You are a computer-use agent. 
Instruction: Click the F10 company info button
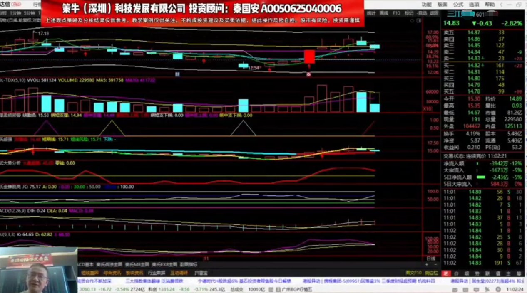tap(396, 12)
